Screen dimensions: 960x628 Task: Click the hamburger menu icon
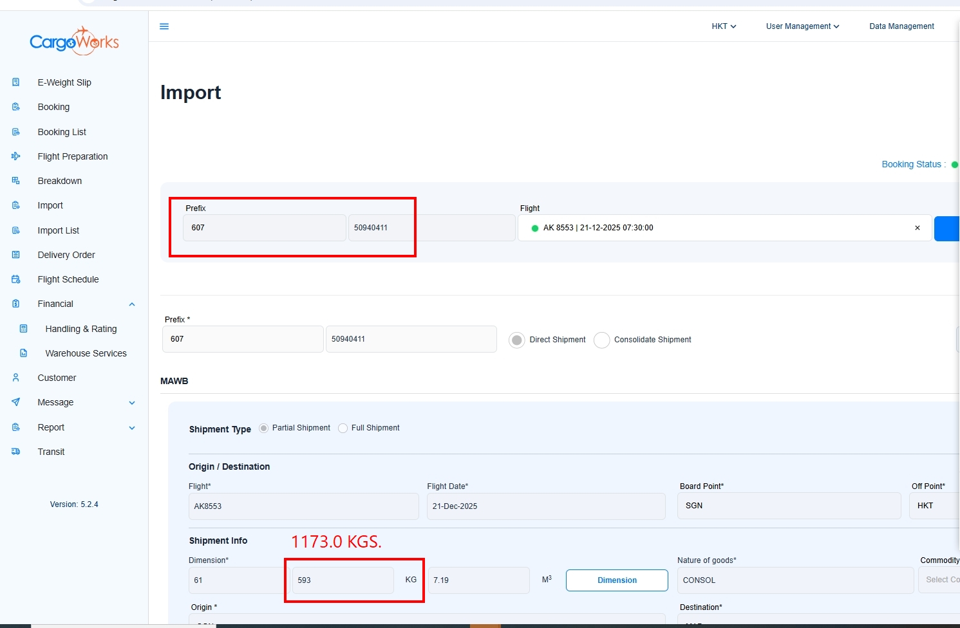point(164,26)
